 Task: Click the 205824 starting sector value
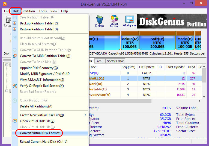click(x=165, y=135)
